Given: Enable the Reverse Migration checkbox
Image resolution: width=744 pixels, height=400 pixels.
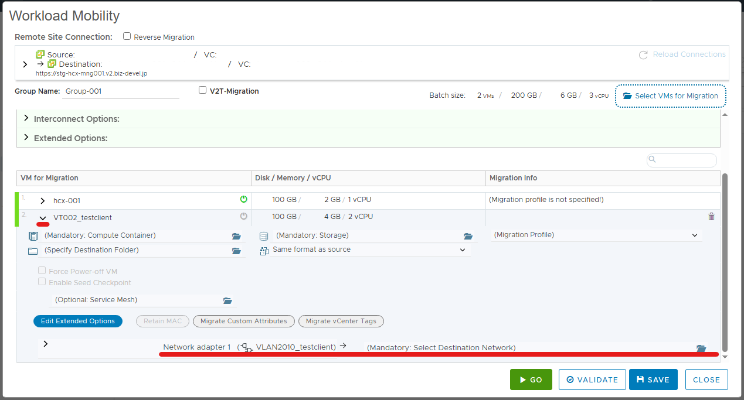Looking at the screenshot, I should [x=127, y=36].
